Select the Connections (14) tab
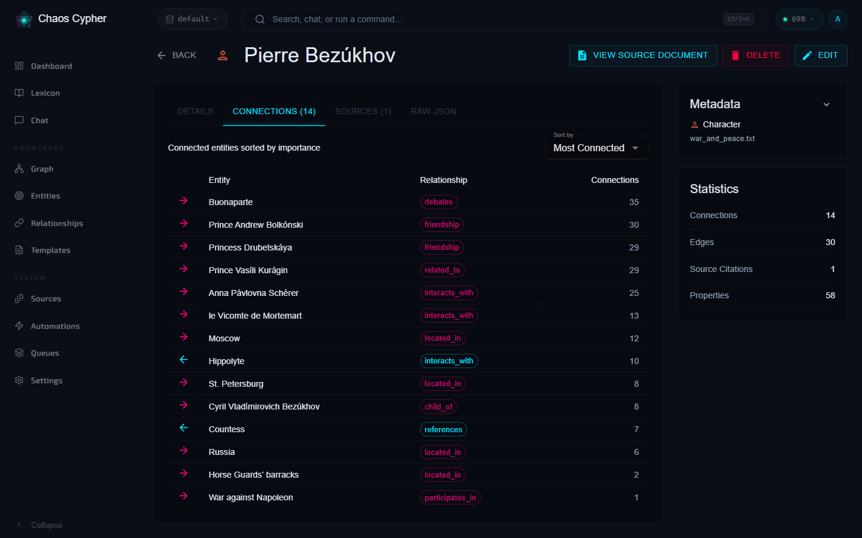This screenshot has height=538, width=862. 274,111
